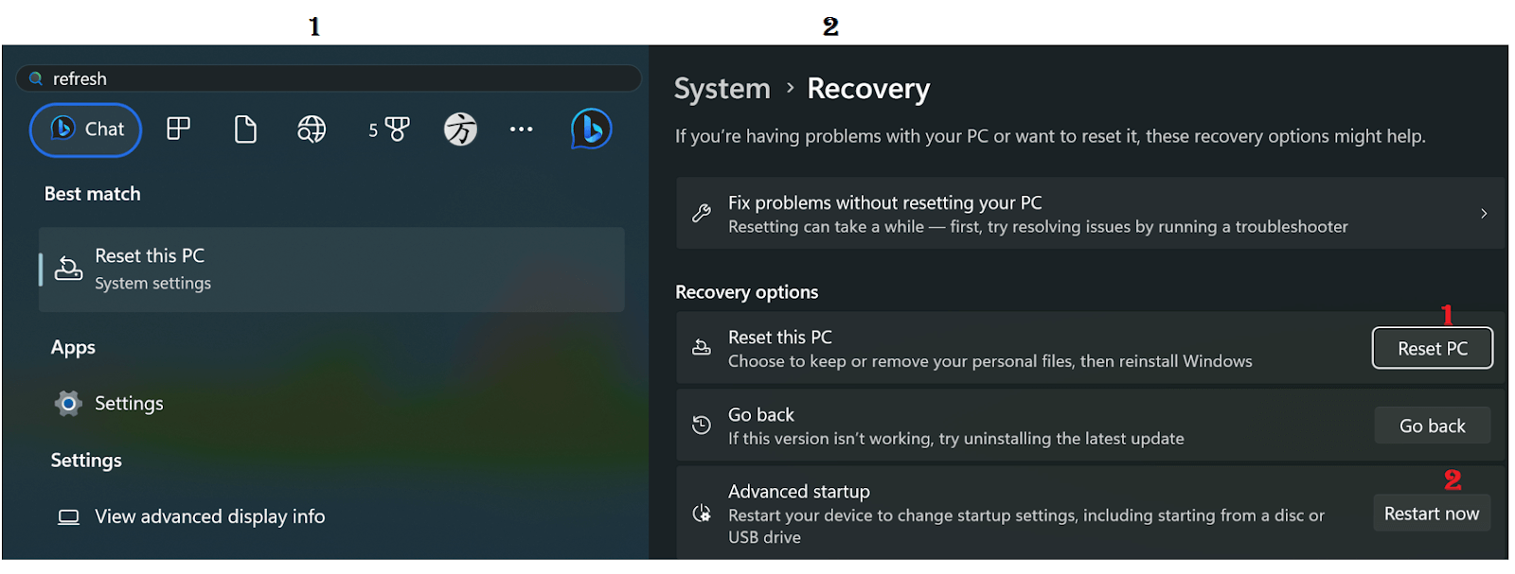Click the search magnifier icon
The width and height of the screenshot is (1515, 574).
pos(36,78)
